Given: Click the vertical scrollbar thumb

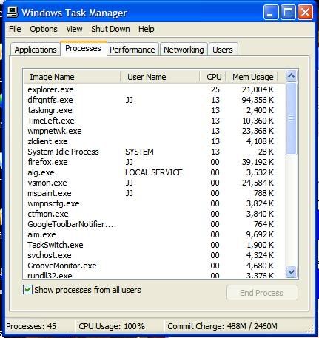Looking at the screenshot, I should pos(291,118).
